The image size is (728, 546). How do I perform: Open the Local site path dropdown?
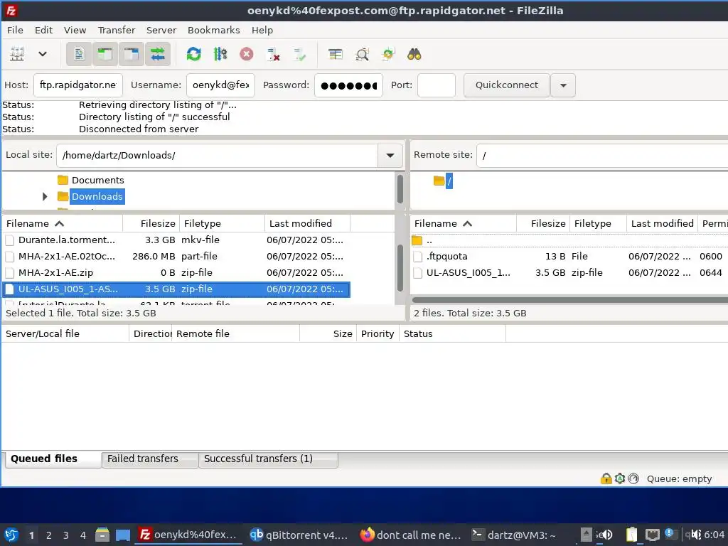390,156
